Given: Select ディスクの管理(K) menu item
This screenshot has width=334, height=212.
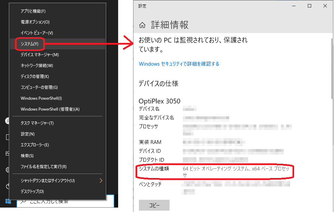Looking at the screenshot, I should coord(35,77).
